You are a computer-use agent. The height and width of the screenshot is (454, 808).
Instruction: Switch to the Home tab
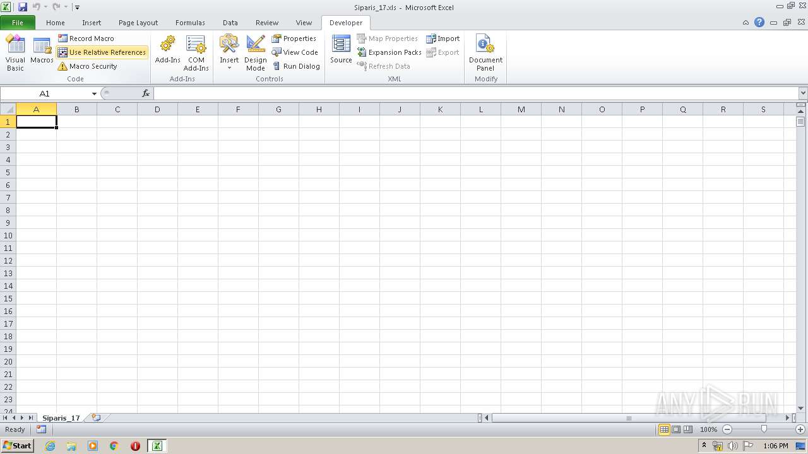click(56, 23)
